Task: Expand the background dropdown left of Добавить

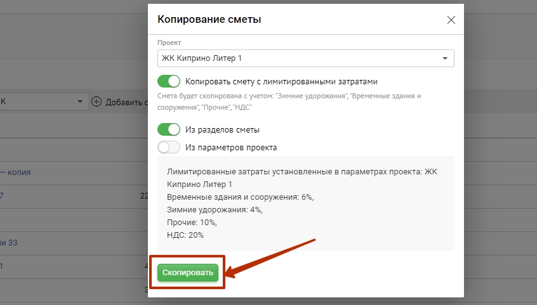Action: tap(80, 101)
